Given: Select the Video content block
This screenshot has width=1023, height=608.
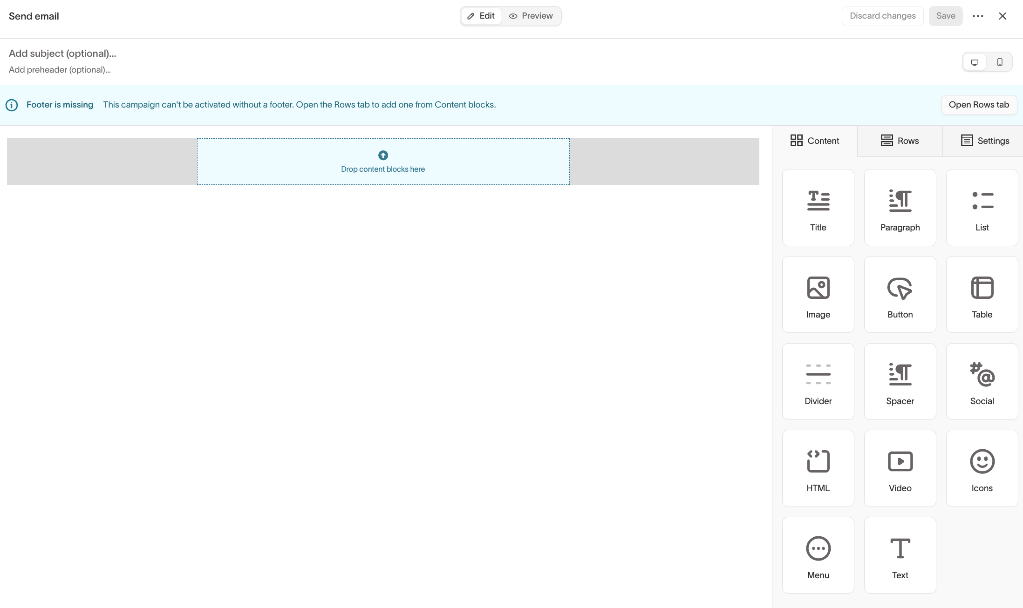Looking at the screenshot, I should (x=900, y=468).
